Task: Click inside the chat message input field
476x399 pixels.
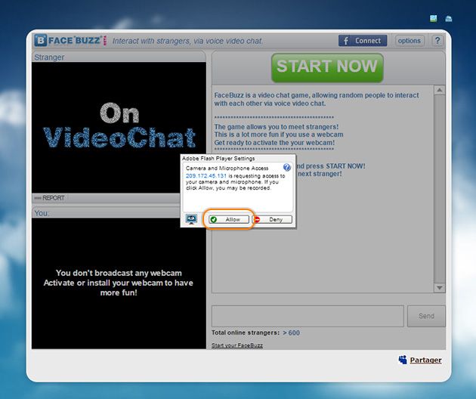Action: pyautogui.click(x=307, y=316)
